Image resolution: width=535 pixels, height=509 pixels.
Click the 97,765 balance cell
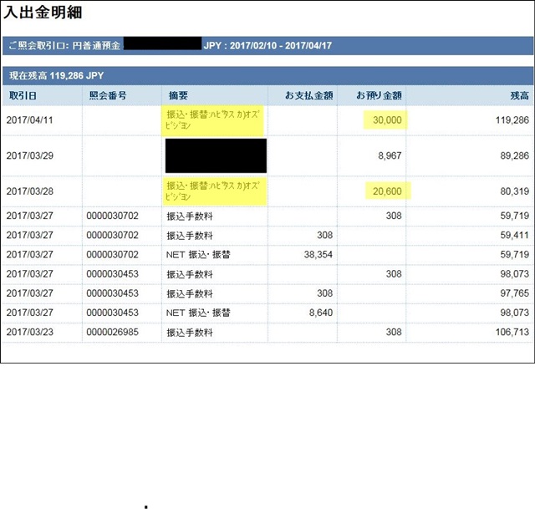515,293
